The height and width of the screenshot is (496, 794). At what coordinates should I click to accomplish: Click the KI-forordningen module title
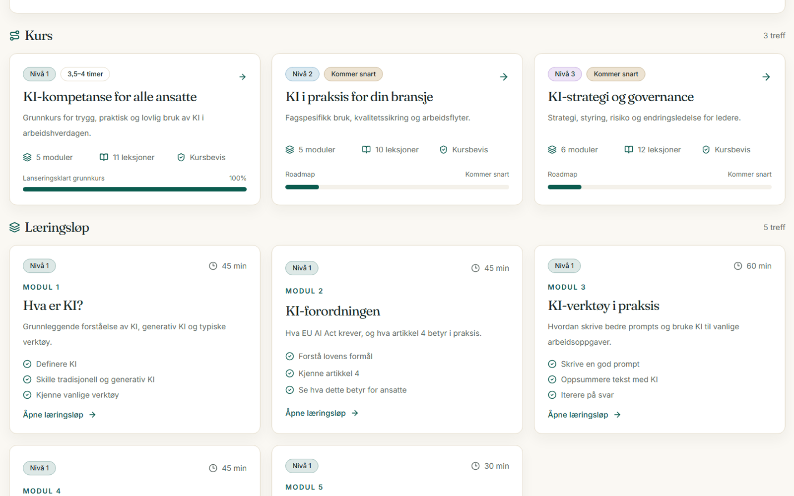tap(333, 311)
